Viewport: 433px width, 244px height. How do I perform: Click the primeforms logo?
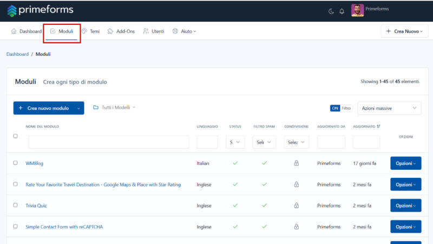[40, 10]
